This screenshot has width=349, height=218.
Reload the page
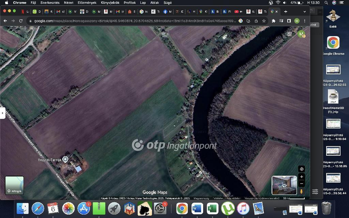(21, 21)
